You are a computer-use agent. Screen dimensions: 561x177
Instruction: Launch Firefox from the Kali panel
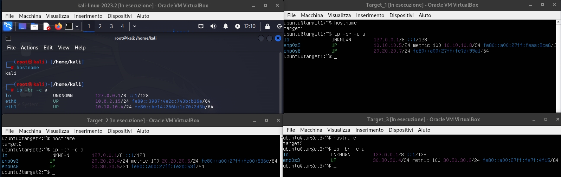click(58, 26)
